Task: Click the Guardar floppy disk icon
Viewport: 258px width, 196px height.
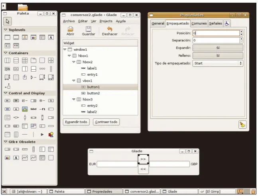Action: (x=89, y=29)
